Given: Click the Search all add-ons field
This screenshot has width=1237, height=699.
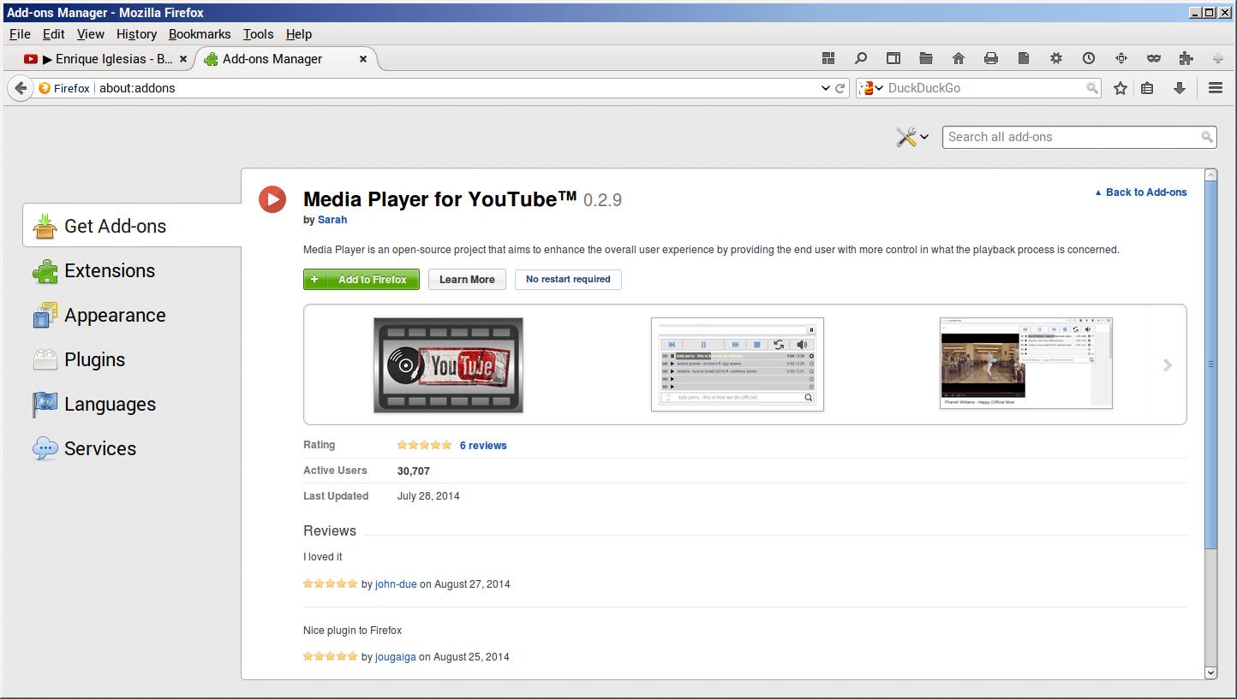Looking at the screenshot, I should click(x=1071, y=137).
